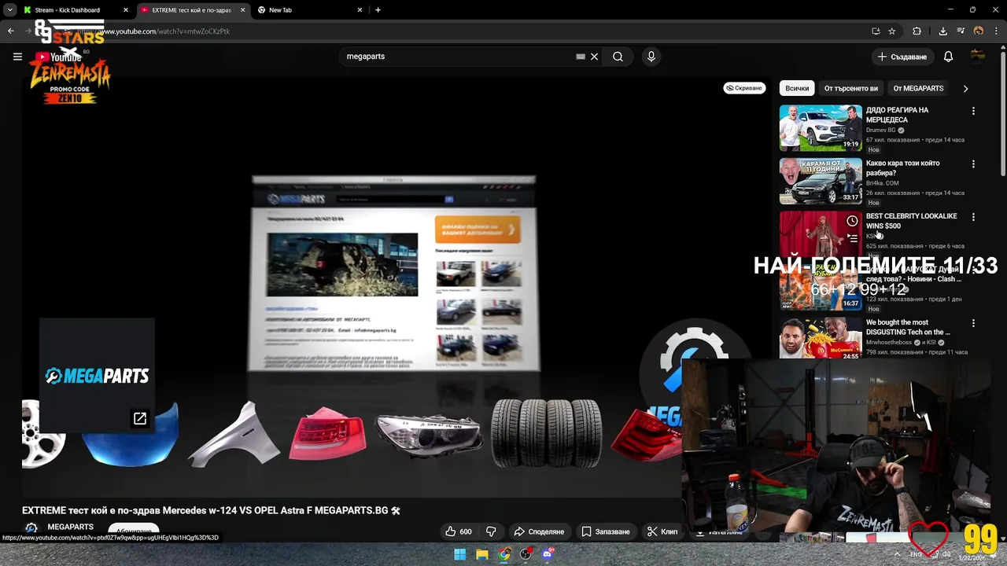
Task: Click the EXTREME тест video title
Action: [x=211, y=510]
